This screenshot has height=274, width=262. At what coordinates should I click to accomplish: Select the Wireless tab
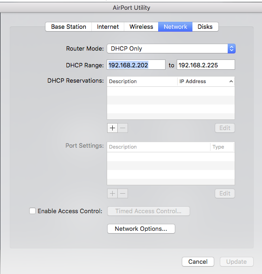click(141, 27)
